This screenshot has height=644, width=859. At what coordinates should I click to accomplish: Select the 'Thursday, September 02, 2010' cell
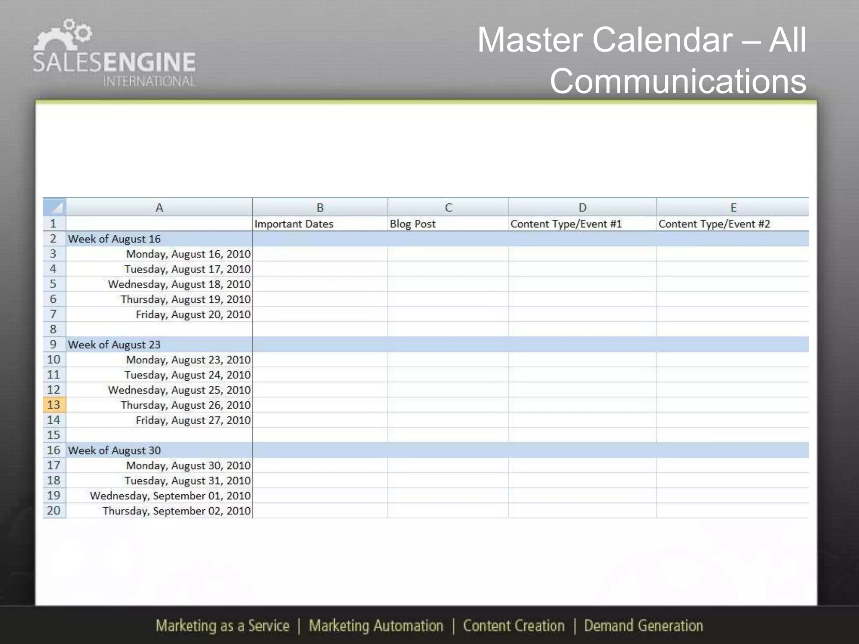point(159,510)
